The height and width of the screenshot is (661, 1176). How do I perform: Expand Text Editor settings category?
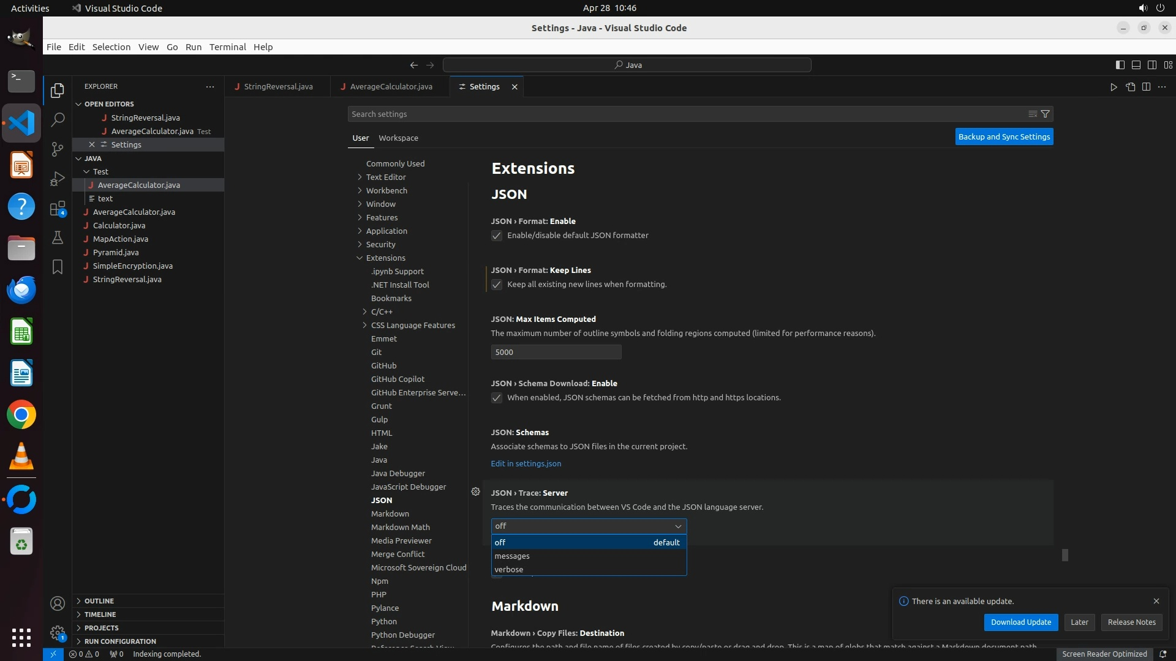pos(386,177)
